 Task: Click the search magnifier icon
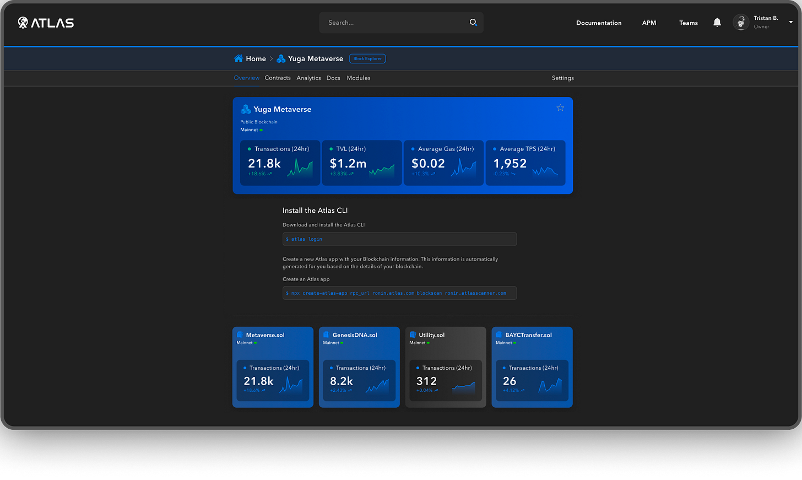tap(473, 23)
